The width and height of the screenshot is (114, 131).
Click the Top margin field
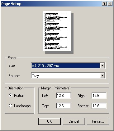(64, 106)
